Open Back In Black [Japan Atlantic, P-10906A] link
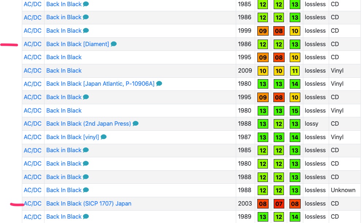Image resolution: width=363 pixels, height=223 pixels. tap(100, 84)
